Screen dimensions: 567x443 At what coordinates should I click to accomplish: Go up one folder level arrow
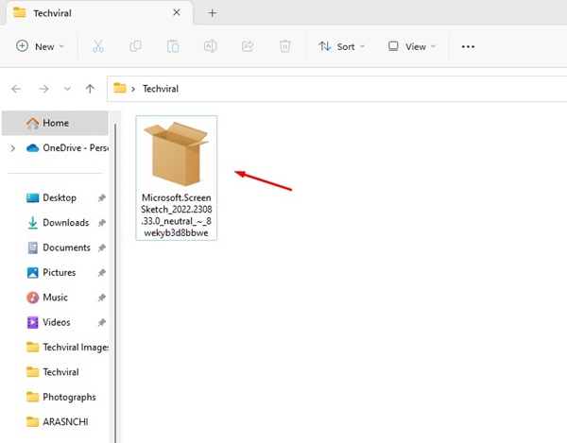point(90,89)
